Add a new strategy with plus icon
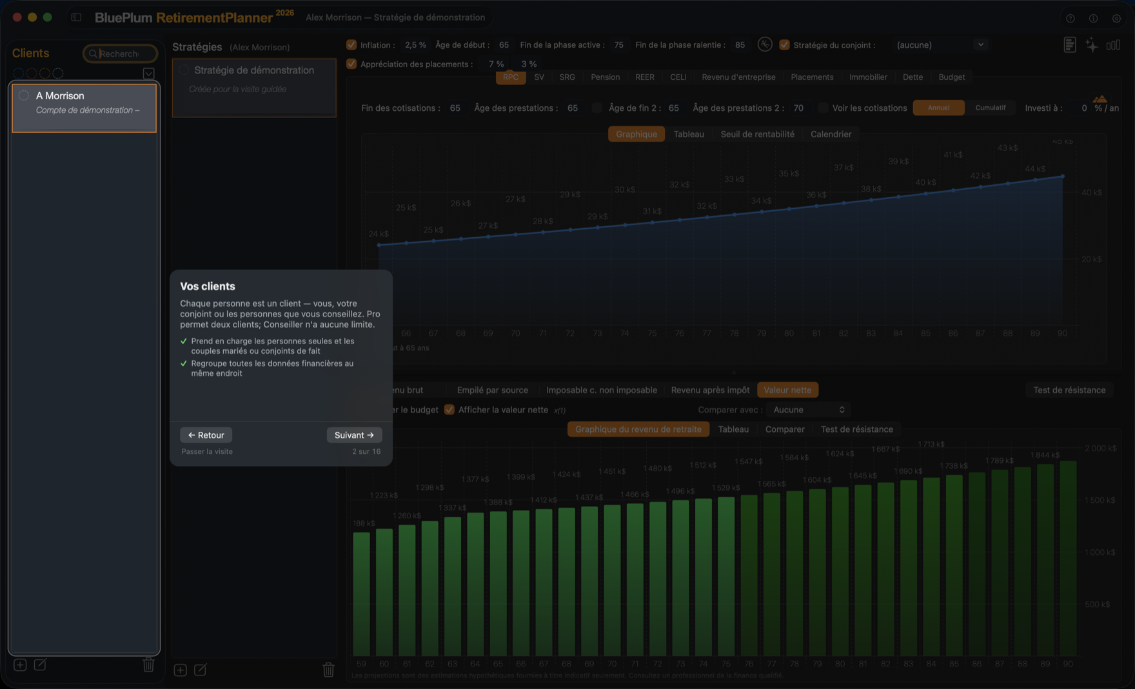The height and width of the screenshot is (689, 1135). tap(181, 670)
